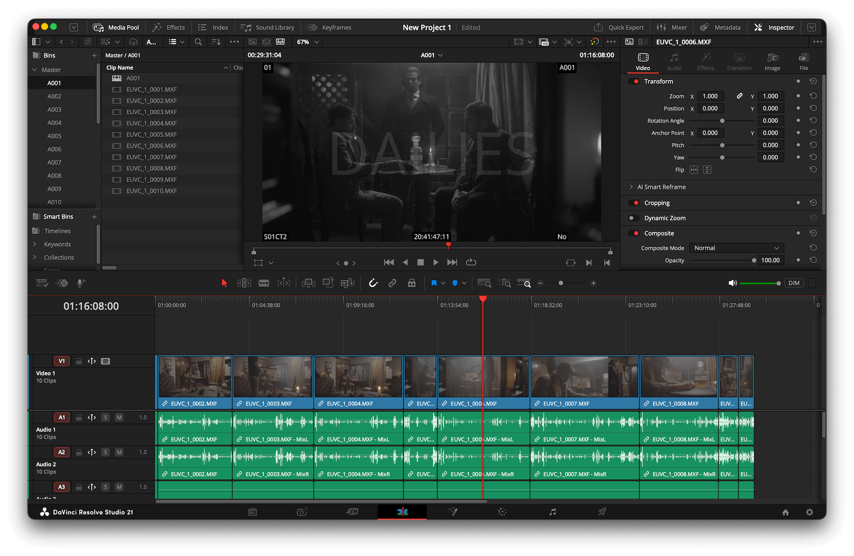Select the Blade Edit Mode tool
Screen dimensions: 854x556
point(264,283)
